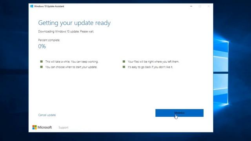Click 'This will take a while' bullet text
251x141 pixels.
click(72, 61)
